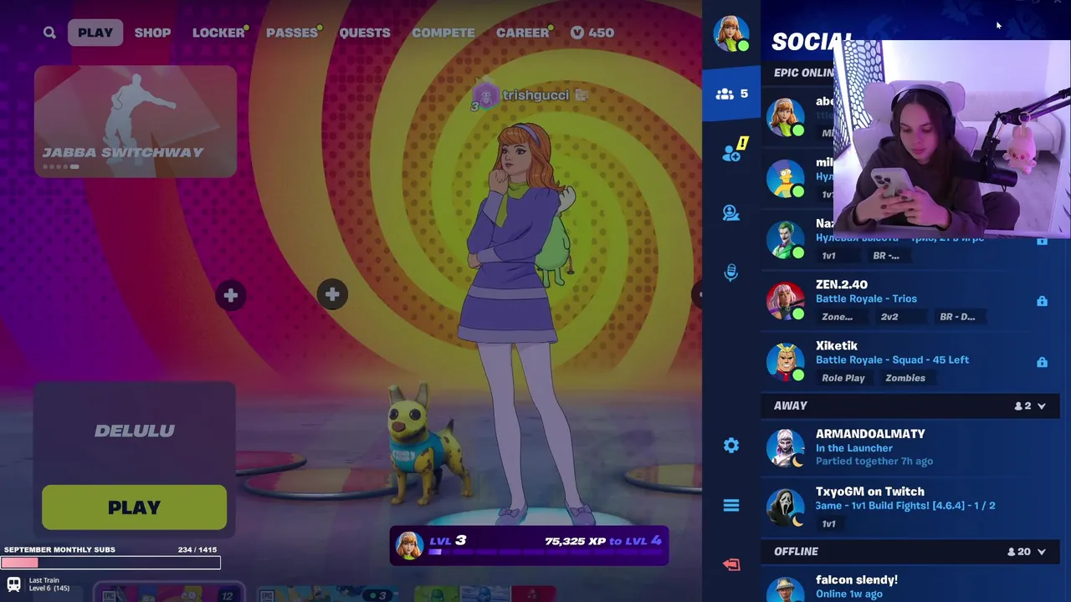
Task: Open Xiketik's All Might avatar
Action: (x=785, y=362)
